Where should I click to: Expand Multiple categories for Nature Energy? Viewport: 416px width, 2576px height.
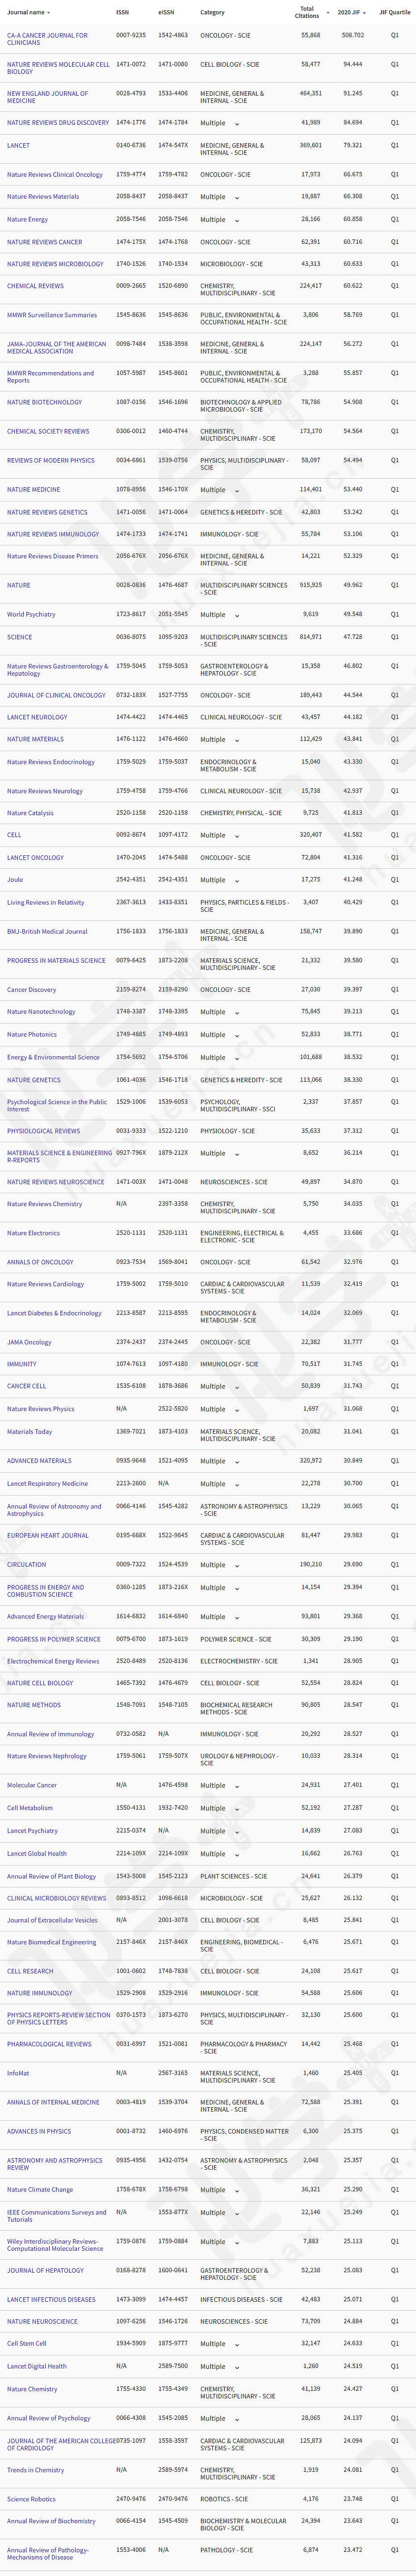[237, 220]
